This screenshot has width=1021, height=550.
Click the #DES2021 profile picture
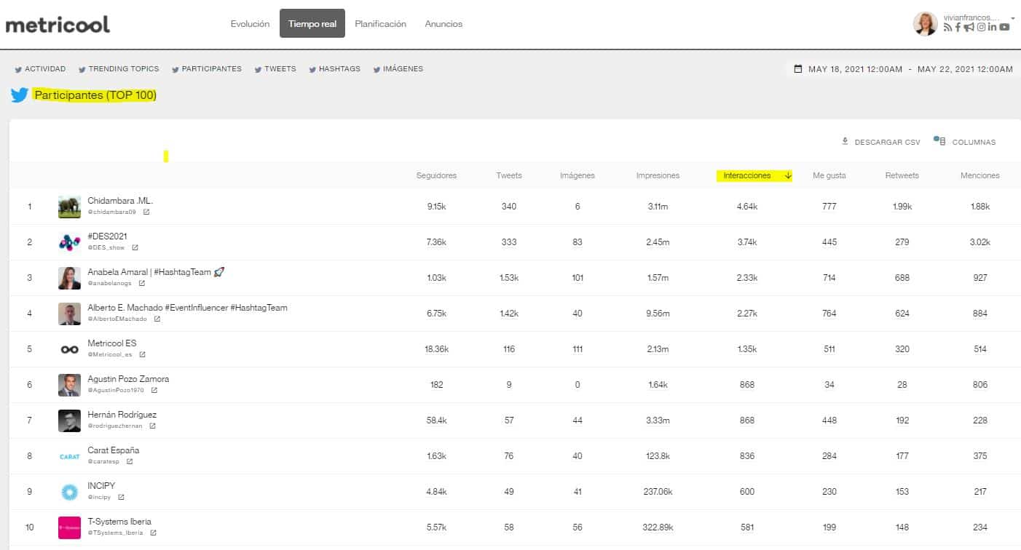[x=70, y=242]
